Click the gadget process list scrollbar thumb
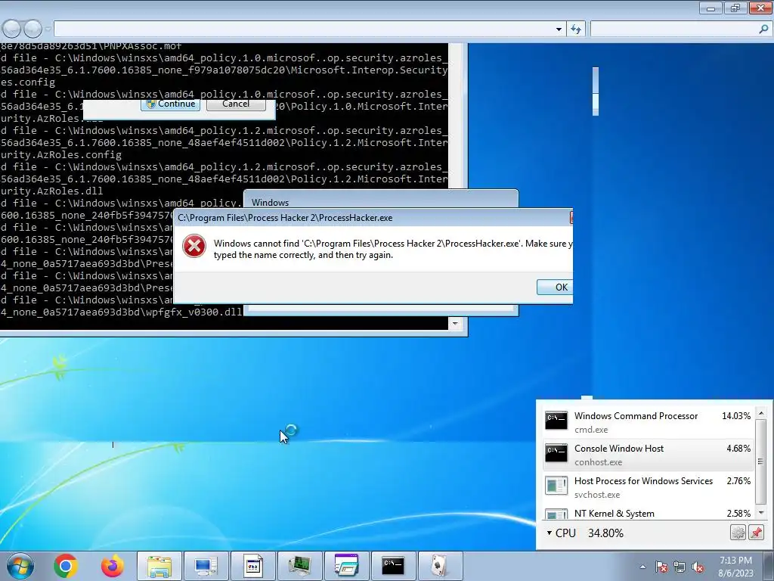Screen dimensions: 774x581 coord(760,461)
